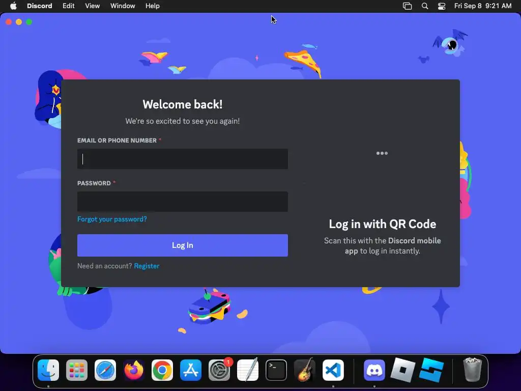
Task: Click the Log In button
Action: (183, 245)
